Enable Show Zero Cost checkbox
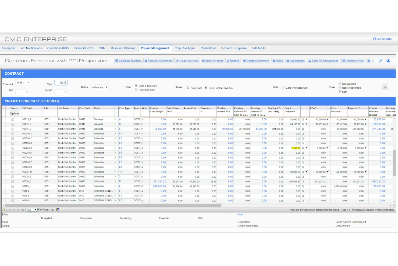This screenshot has height=266, width=398. click(188, 88)
